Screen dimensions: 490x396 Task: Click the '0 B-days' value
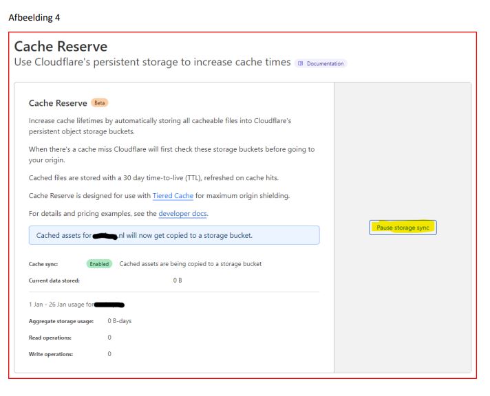point(119,321)
